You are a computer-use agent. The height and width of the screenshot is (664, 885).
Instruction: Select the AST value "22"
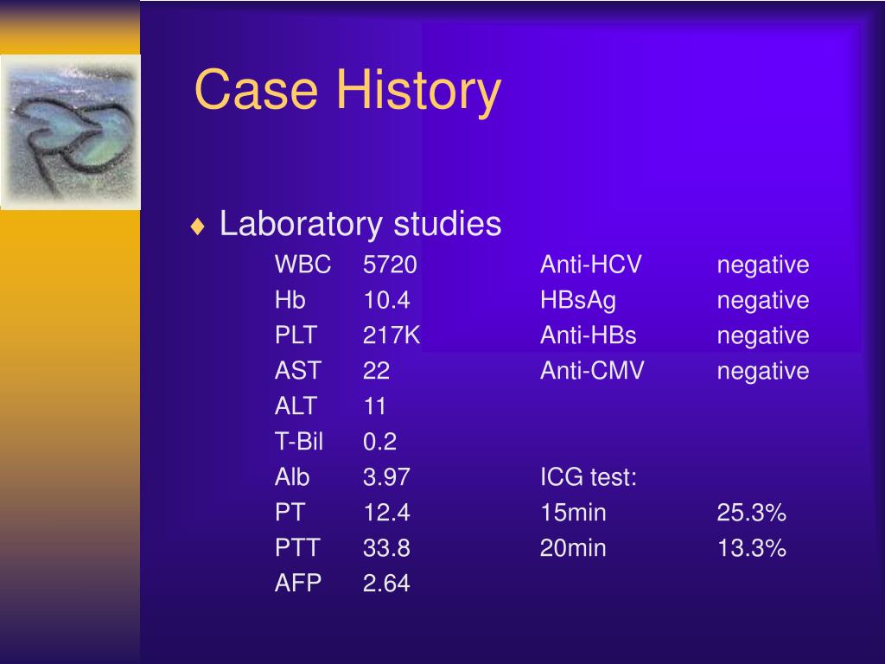[x=377, y=370]
